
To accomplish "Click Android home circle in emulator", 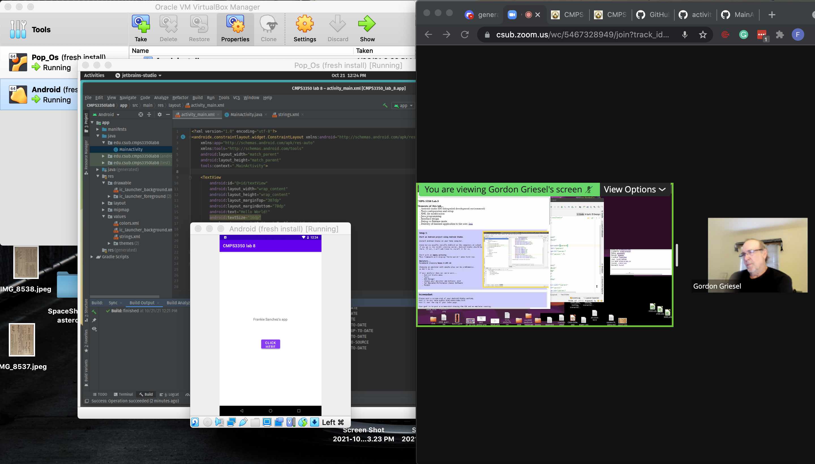I will click(x=270, y=411).
